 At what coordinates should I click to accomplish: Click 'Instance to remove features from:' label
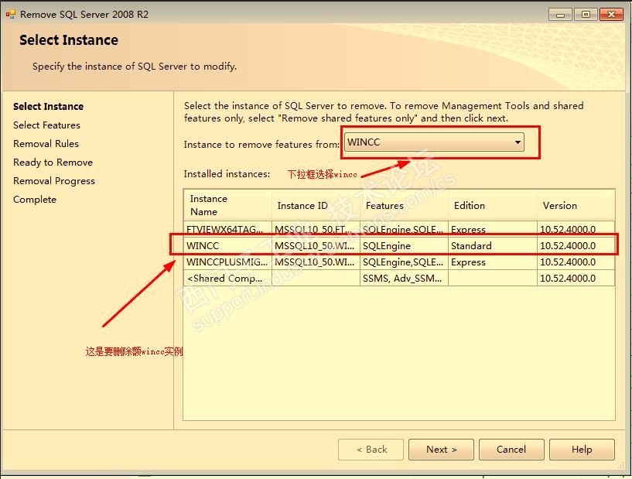(261, 145)
